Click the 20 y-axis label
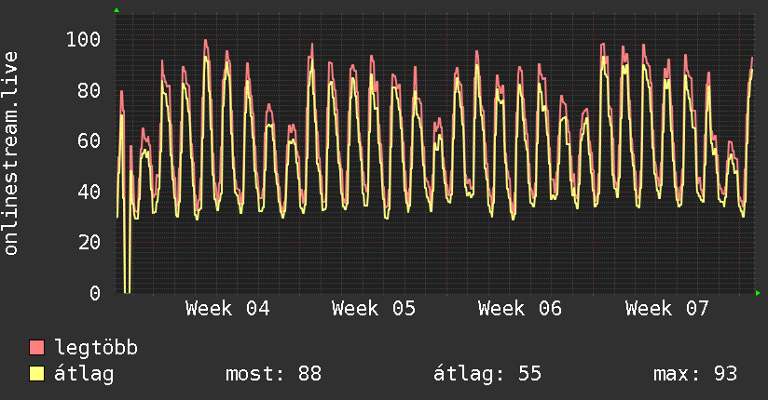 click(x=89, y=243)
